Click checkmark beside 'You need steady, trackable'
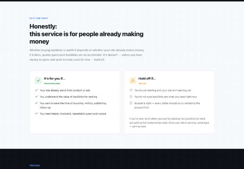Viewport: 244px width, 169px height. point(36,113)
